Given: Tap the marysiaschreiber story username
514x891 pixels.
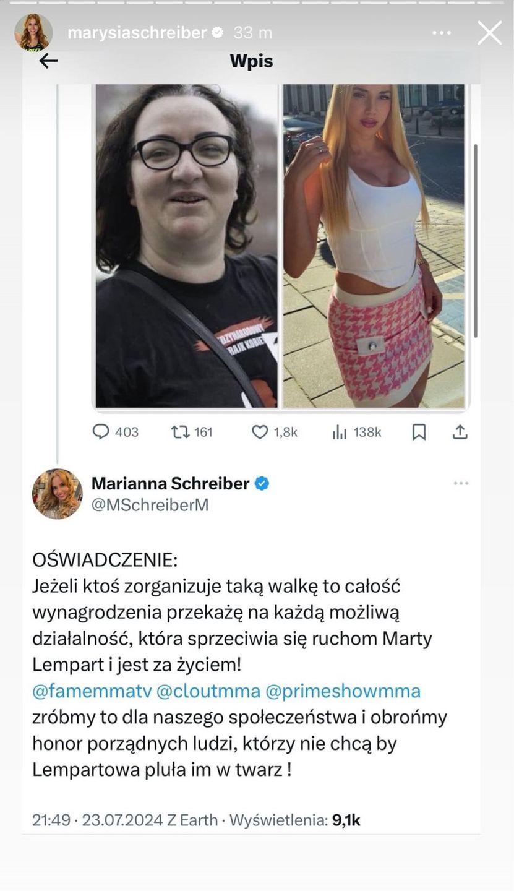Looking at the screenshot, I should pyautogui.click(x=137, y=33).
